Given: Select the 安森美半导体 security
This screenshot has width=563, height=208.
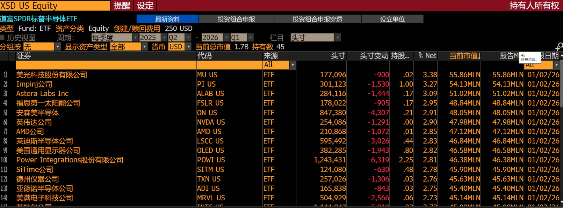Looking at the screenshot, I should click(37, 113).
